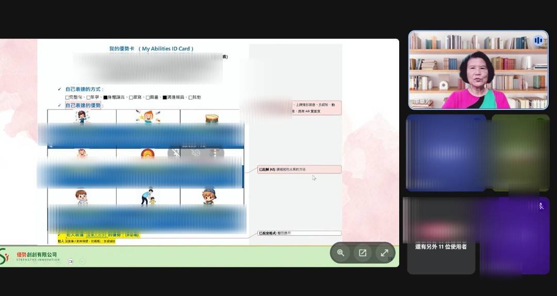Check the 完整句 checkbox
Viewport: 557px width, 296px height.
pos(67,97)
